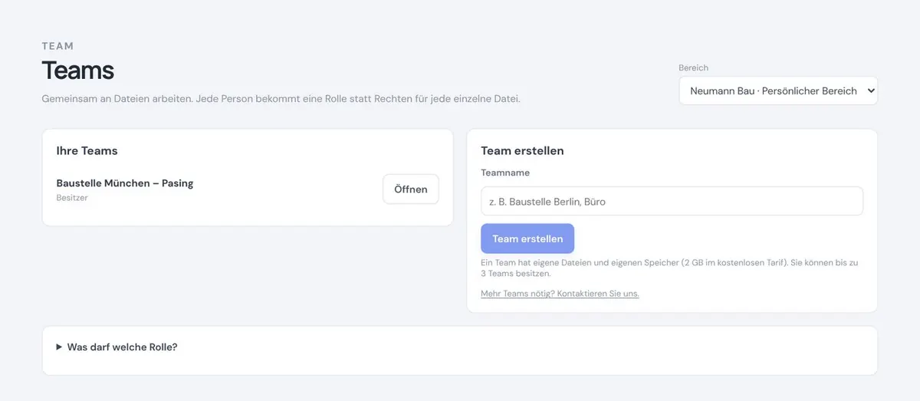The width and height of the screenshot is (920, 401).
Task: Click the 'Teamname' field label
Action: tap(505, 173)
